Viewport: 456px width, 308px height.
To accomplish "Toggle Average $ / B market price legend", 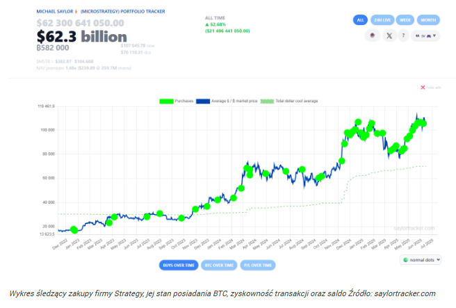I will [x=227, y=101].
